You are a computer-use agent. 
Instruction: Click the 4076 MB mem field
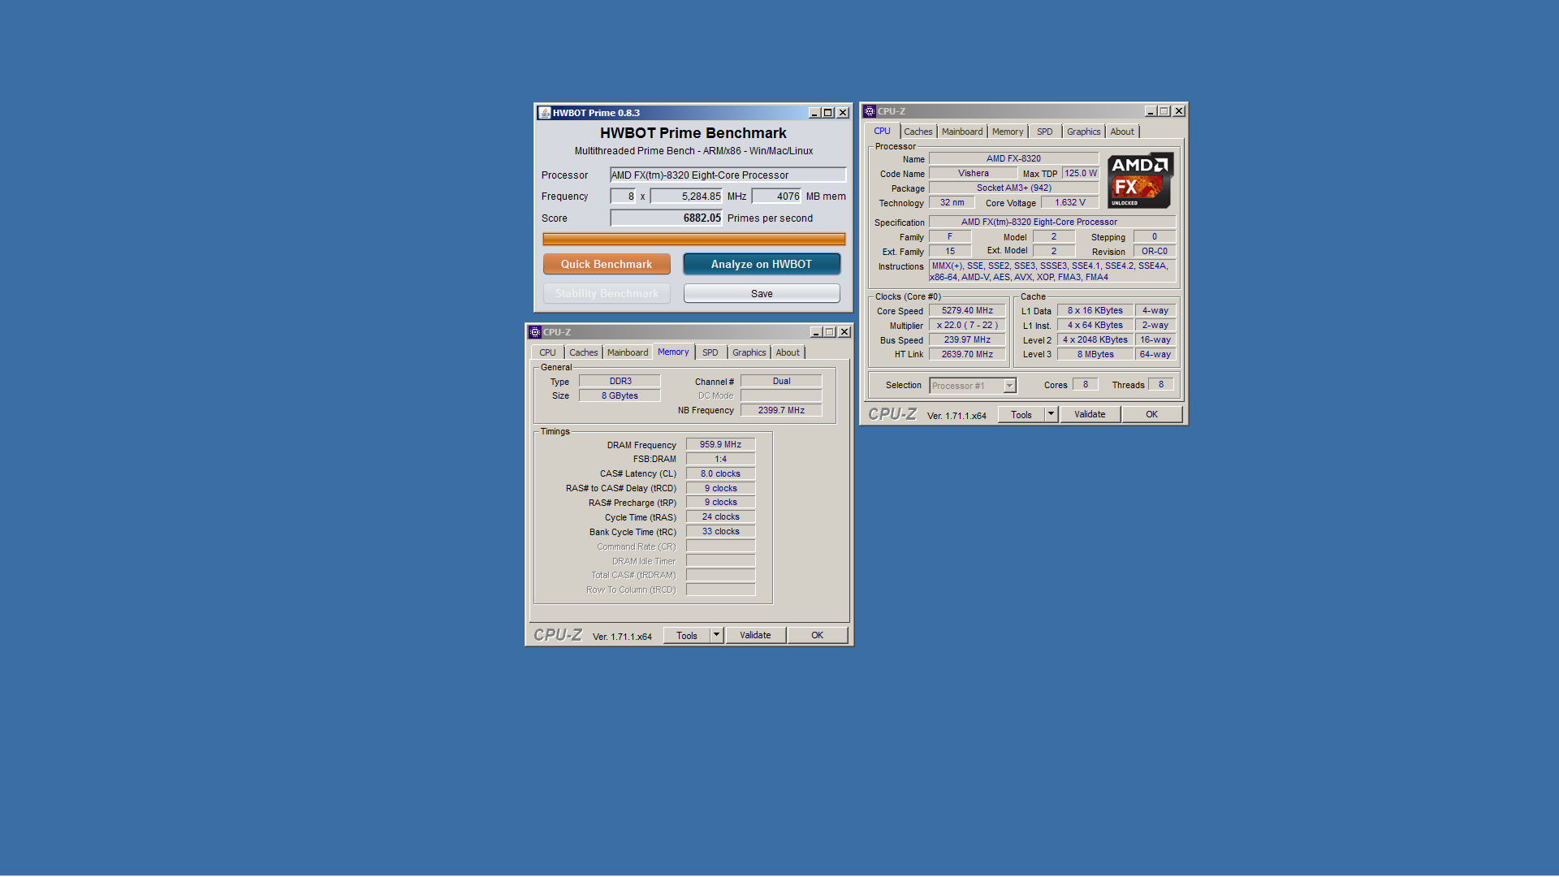[x=777, y=196]
